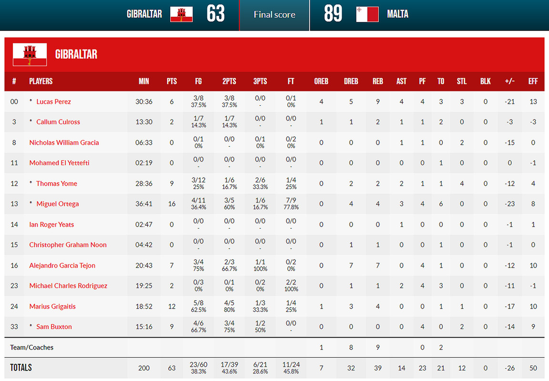The width and height of the screenshot is (549, 381).
Task: Open Sam Buxton player profile
Action: point(54,326)
